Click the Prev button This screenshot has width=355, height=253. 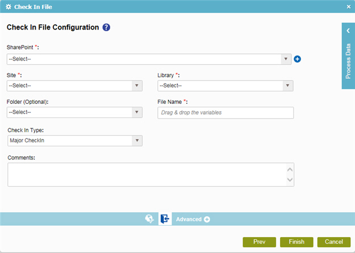coord(259,242)
